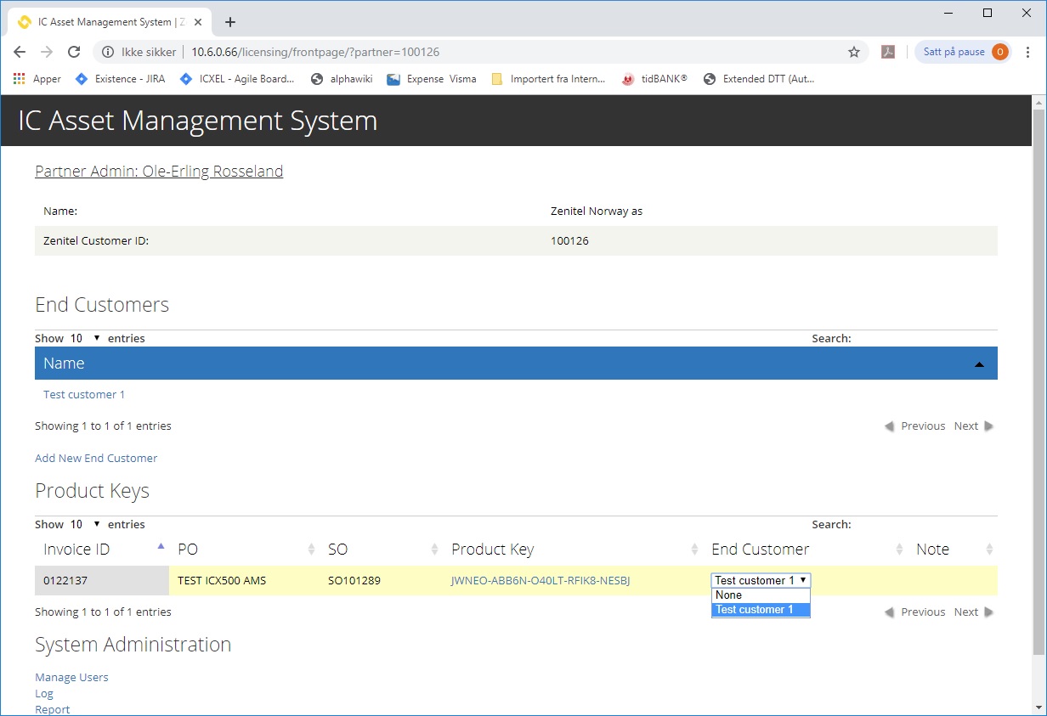Bookmark this page with star icon
The height and width of the screenshot is (716, 1047).
point(854,52)
